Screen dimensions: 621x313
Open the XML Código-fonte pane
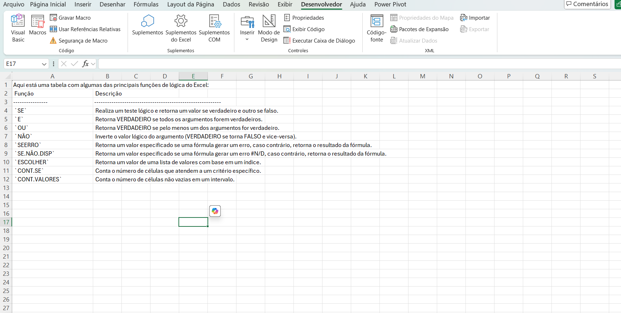[x=377, y=28]
